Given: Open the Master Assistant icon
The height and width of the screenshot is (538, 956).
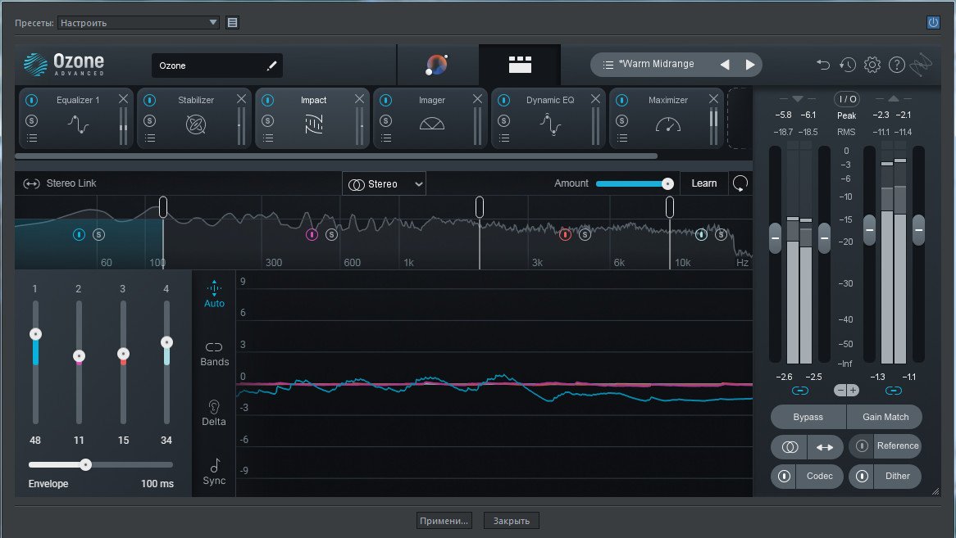Looking at the screenshot, I should (x=437, y=65).
